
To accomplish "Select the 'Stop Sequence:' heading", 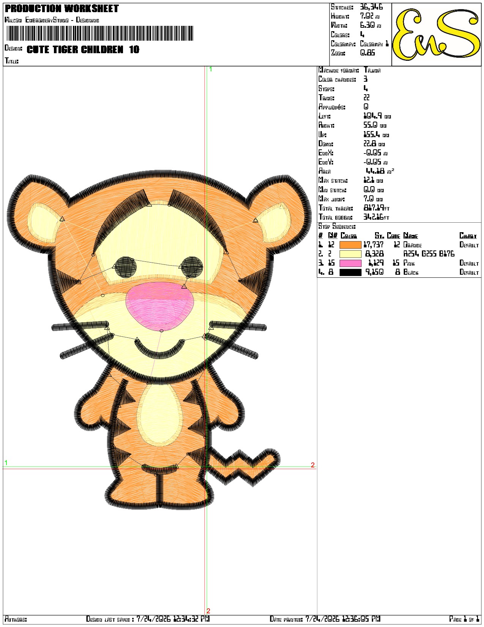I will coord(337,226).
